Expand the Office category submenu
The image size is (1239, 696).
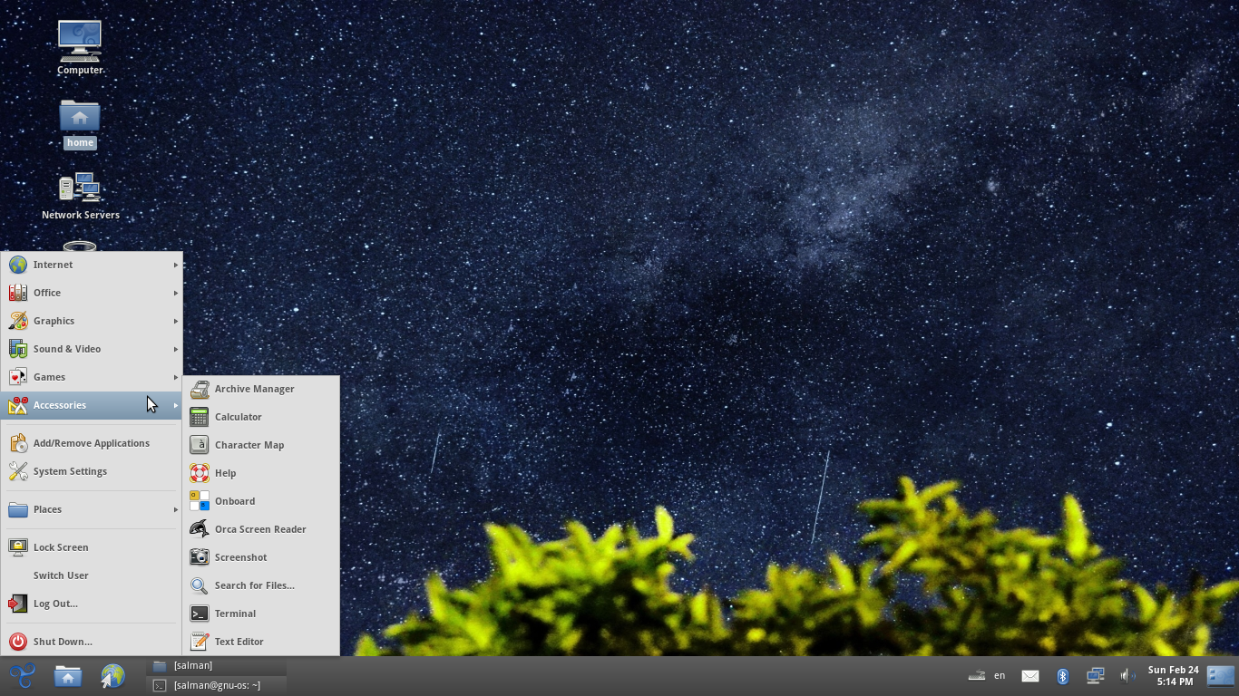pos(47,293)
